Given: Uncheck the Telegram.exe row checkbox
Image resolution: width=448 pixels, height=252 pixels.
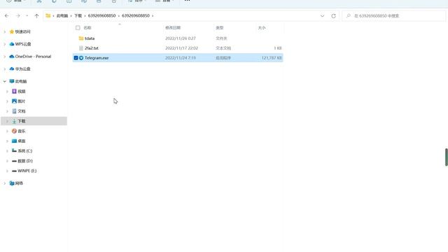Looking at the screenshot, I should [76, 57].
